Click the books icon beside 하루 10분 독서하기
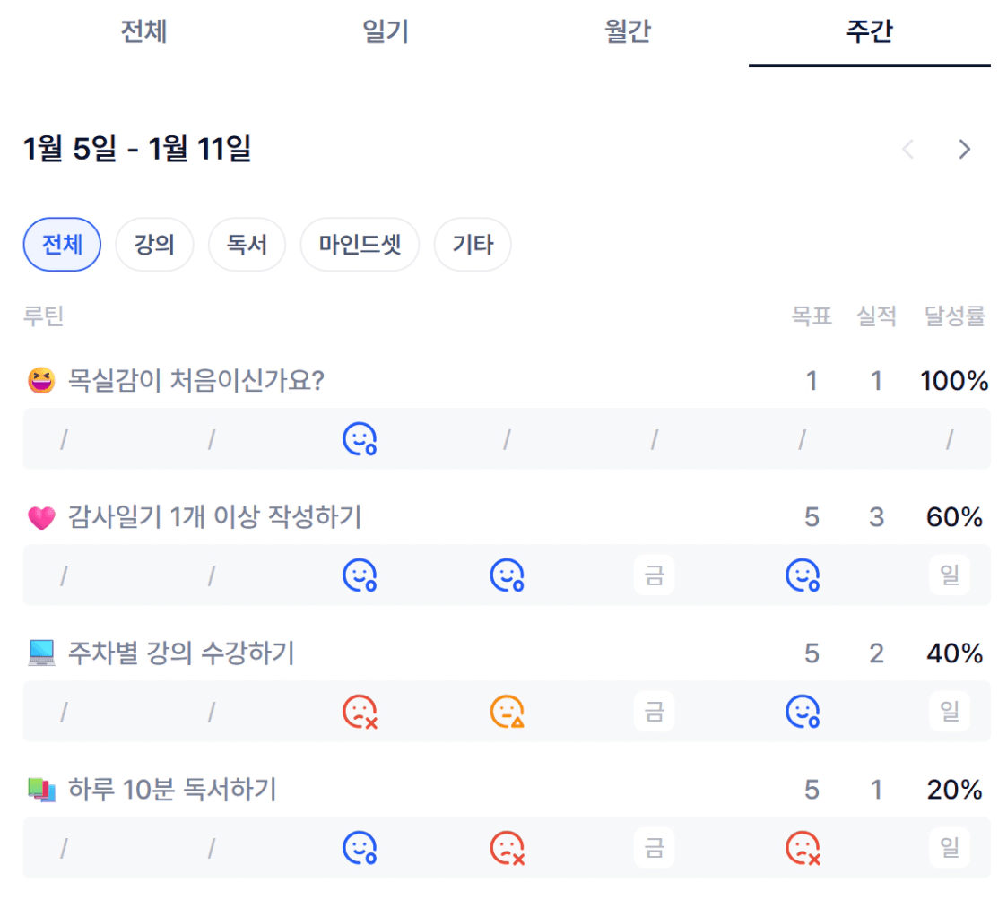Viewport: 1007px width, 908px height. 41,791
